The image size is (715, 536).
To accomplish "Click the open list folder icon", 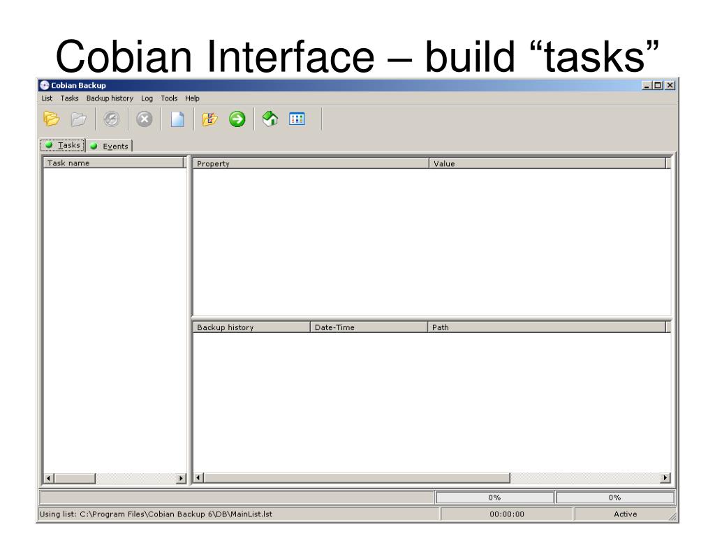I will point(51,119).
